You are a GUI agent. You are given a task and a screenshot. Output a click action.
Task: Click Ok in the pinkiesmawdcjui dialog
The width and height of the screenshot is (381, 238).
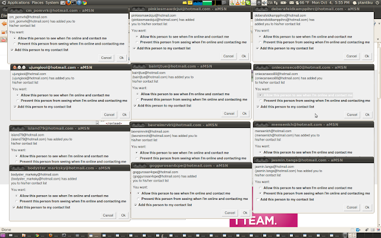tap(243, 57)
